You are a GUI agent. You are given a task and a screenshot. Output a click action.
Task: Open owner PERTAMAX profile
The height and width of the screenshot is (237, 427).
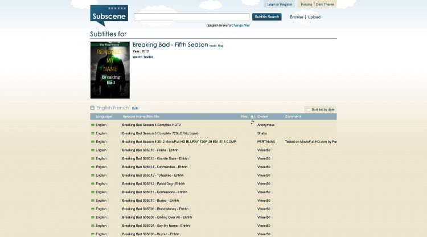[266, 142]
